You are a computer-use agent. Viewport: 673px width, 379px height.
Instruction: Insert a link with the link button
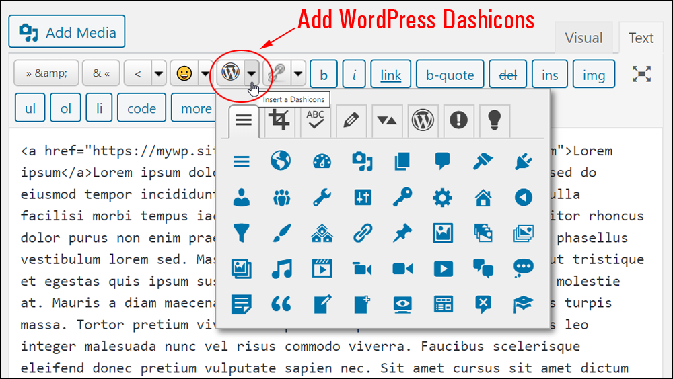[390, 74]
